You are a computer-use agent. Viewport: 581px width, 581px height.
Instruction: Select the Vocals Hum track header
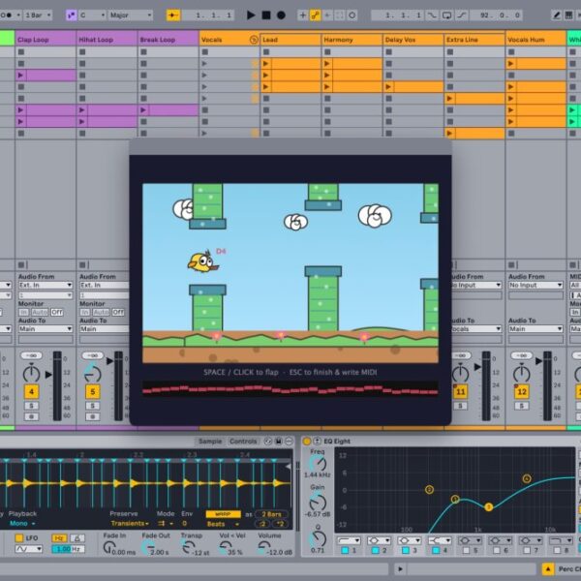coord(535,40)
